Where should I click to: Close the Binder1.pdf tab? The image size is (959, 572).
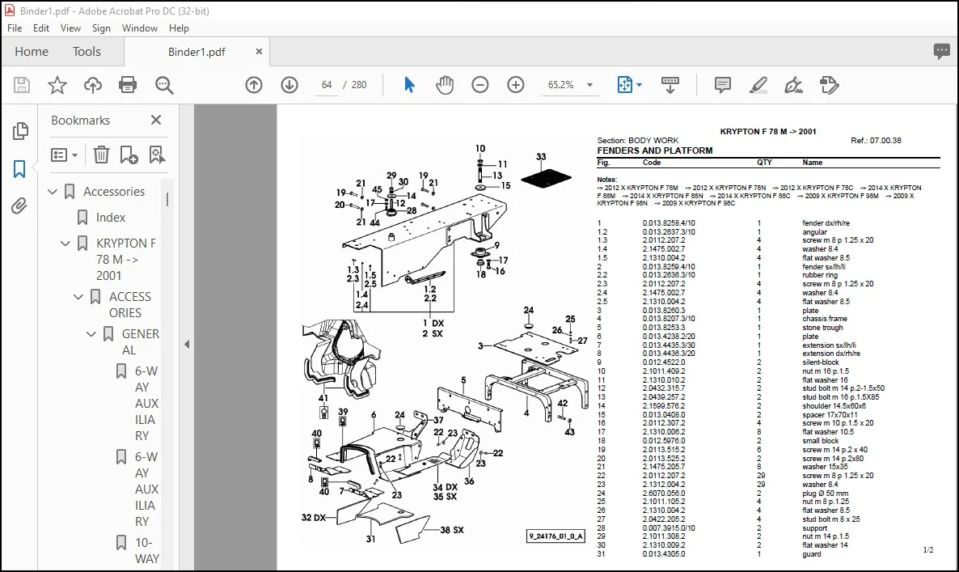pyautogui.click(x=259, y=52)
